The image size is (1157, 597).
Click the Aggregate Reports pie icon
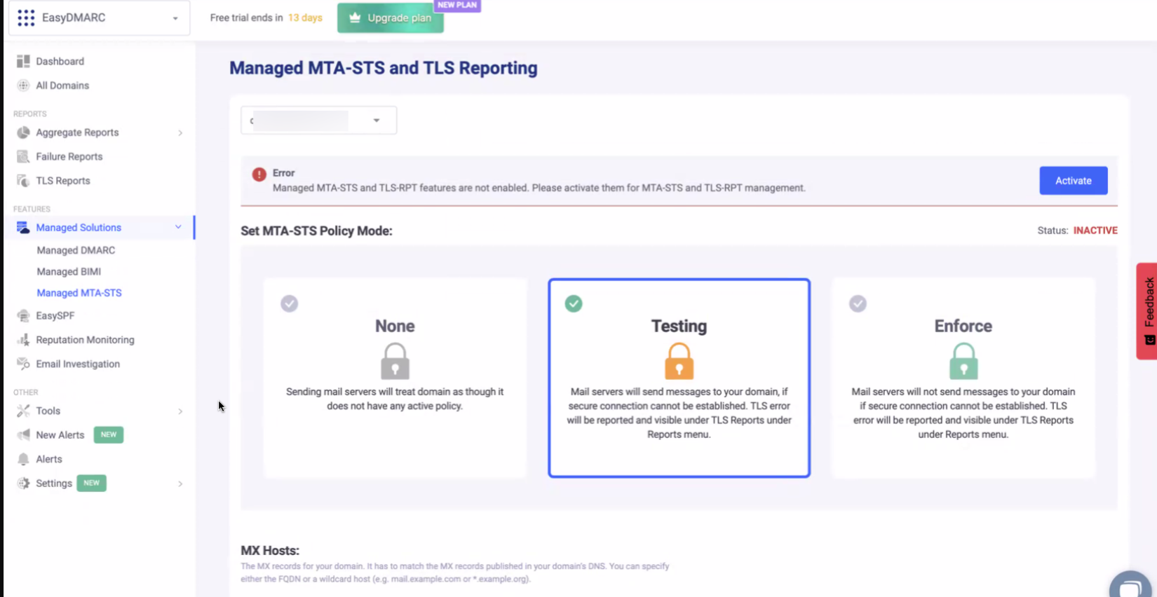[x=23, y=132]
